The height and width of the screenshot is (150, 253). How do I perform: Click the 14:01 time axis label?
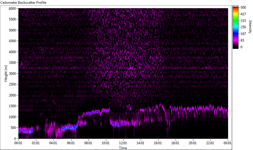tap(140, 143)
